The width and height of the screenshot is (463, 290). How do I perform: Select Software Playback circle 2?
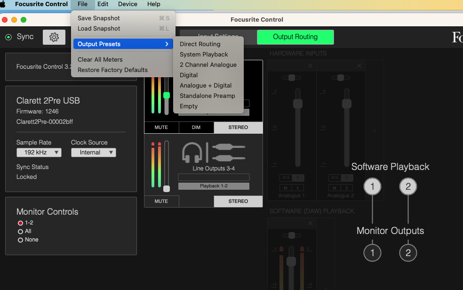pyautogui.click(x=408, y=186)
